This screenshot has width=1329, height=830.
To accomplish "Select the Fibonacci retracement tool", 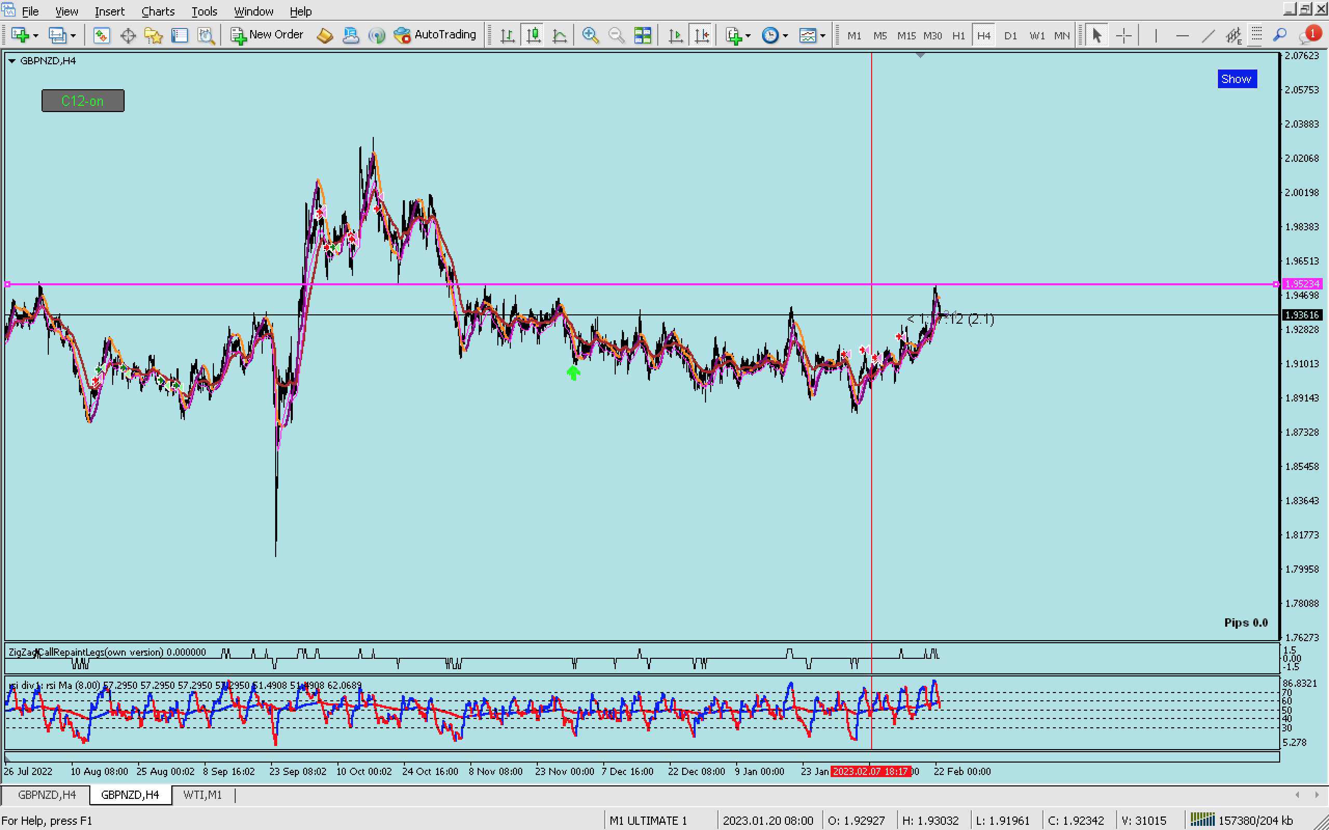I will point(1256,35).
